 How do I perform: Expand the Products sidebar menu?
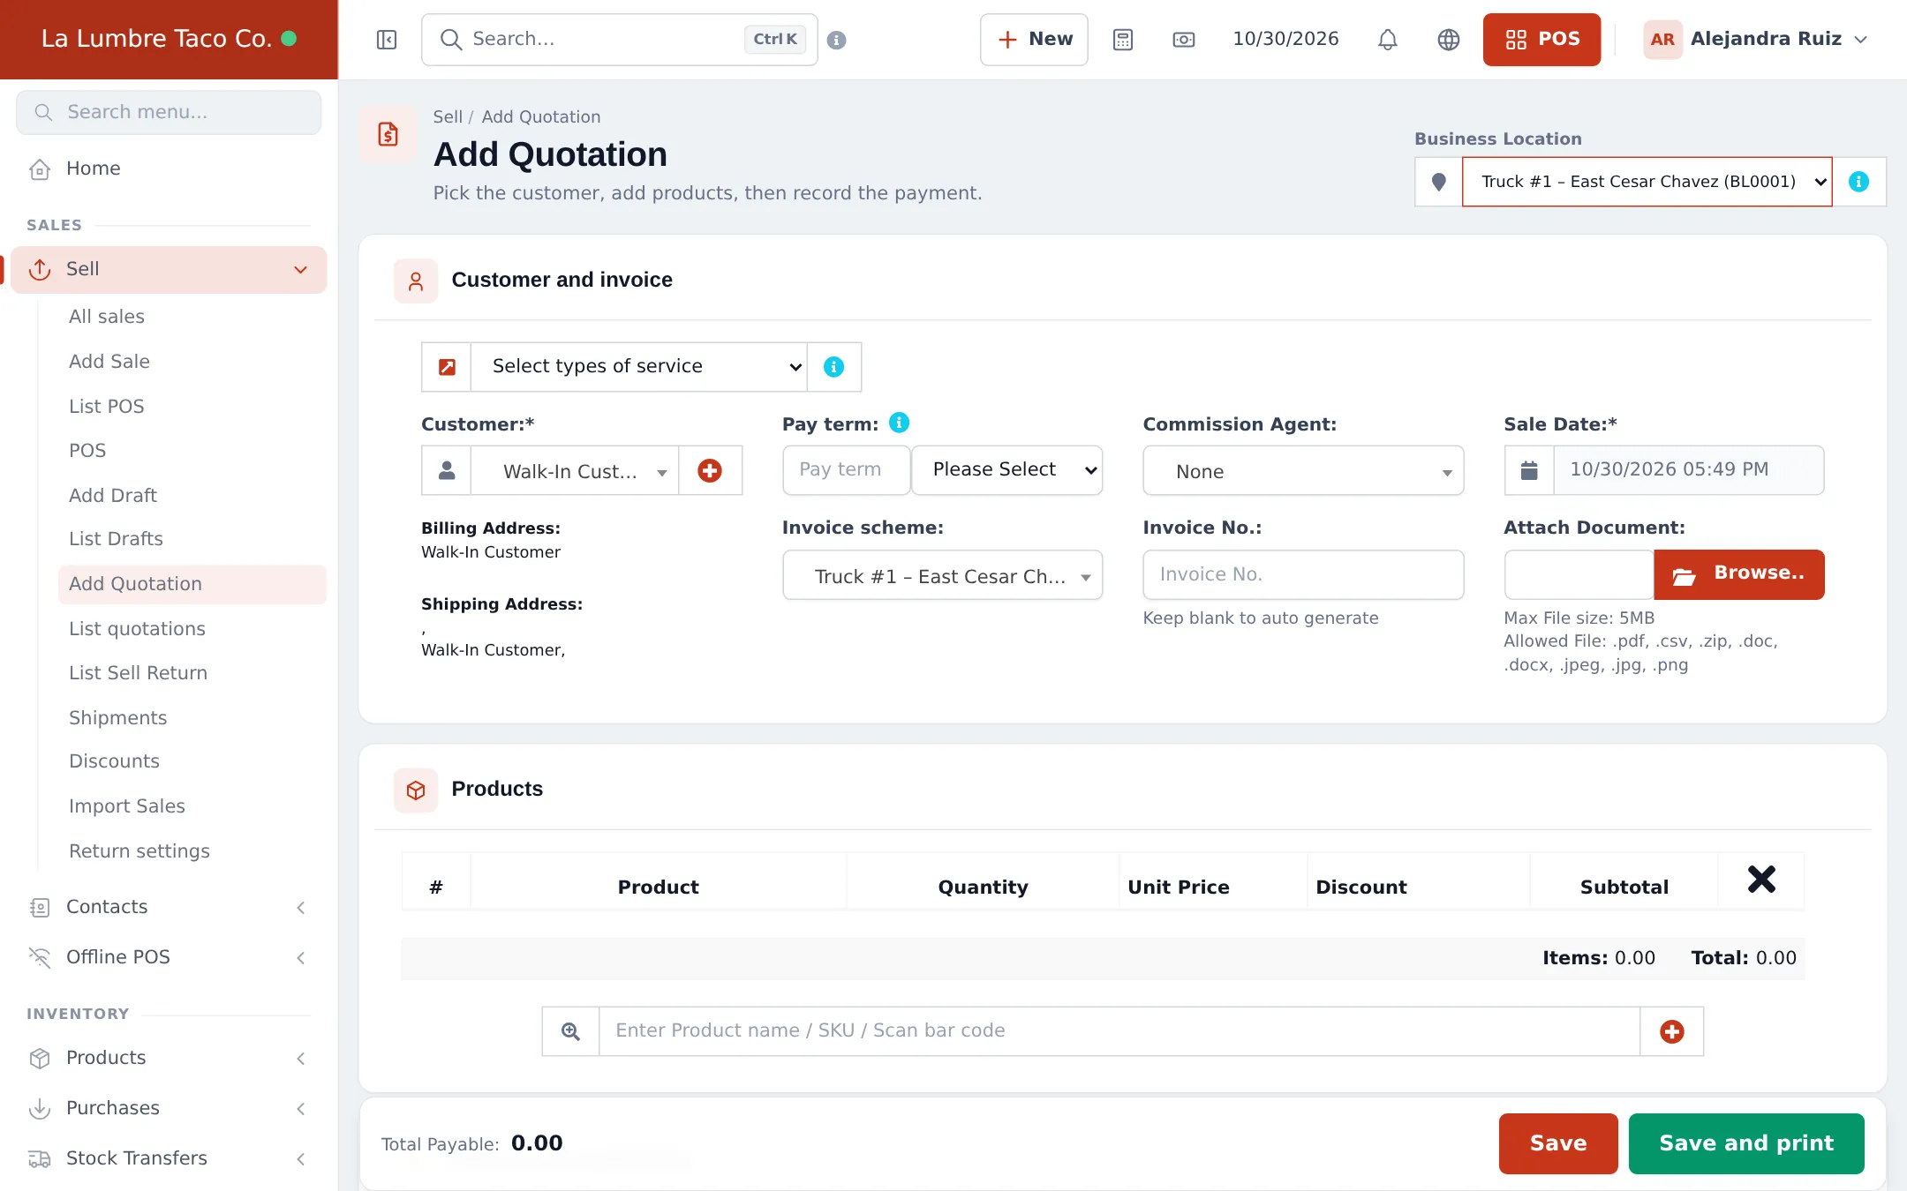pyautogui.click(x=169, y=1058)
